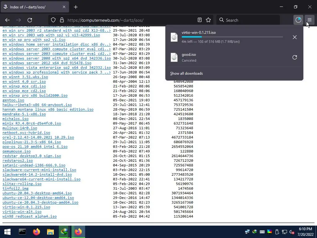Retry the canceled good.iso download
The width and height of the screenshot is (317, 238).
[295, 57]
